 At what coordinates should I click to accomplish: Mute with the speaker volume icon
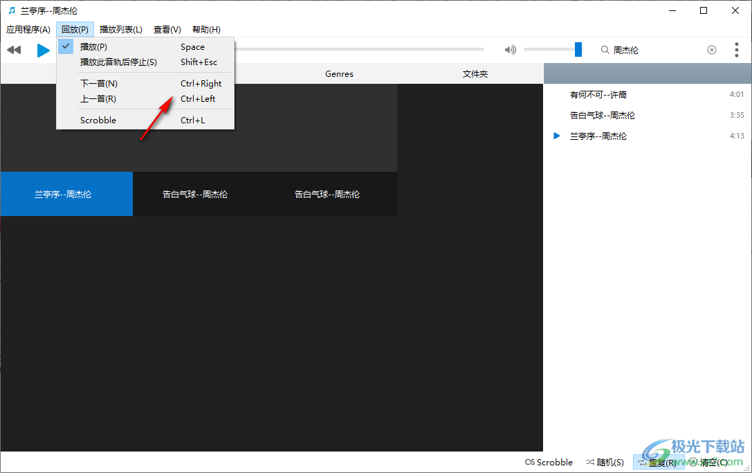click(511, 49)
